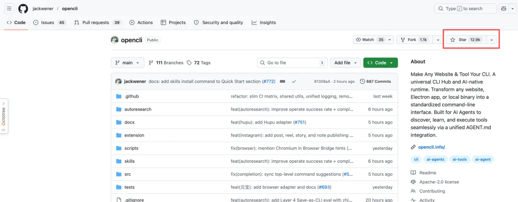
Task: Click the green commit status checkmark
Action: (294, 81)
